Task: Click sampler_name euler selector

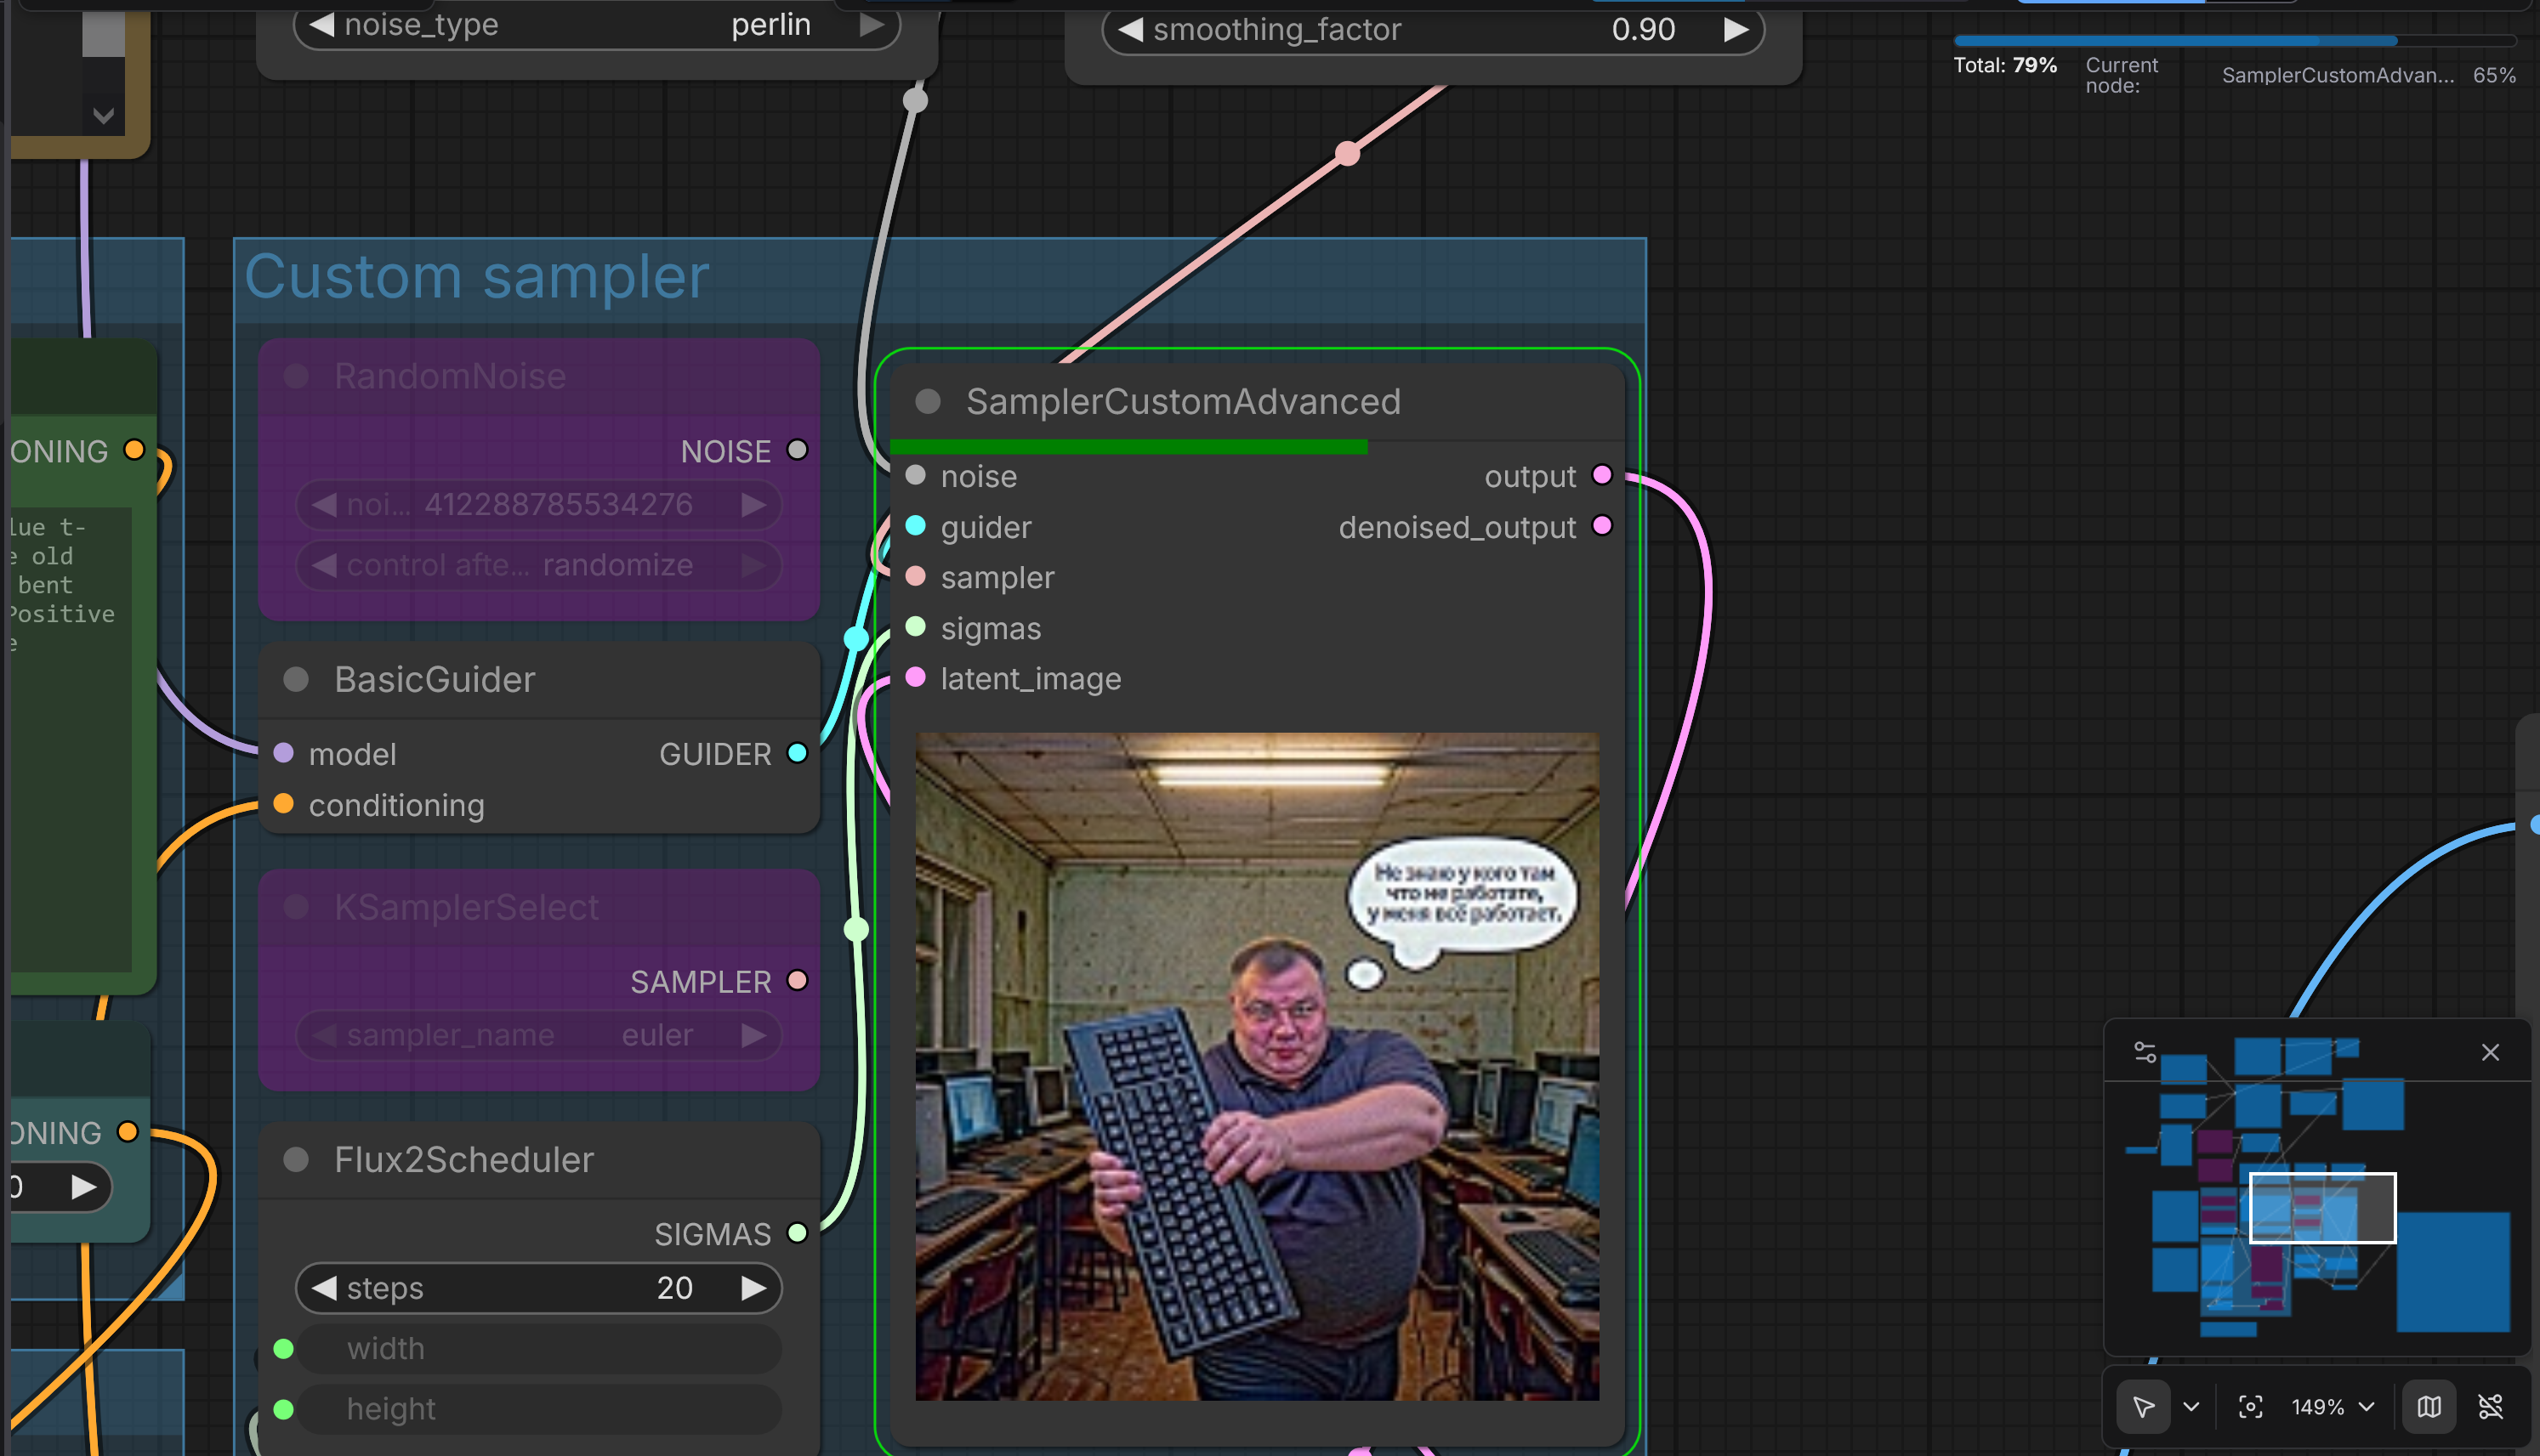Action: 538,1035
